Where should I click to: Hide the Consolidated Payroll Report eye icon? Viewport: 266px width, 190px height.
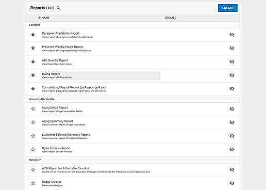tap(232, 89)
